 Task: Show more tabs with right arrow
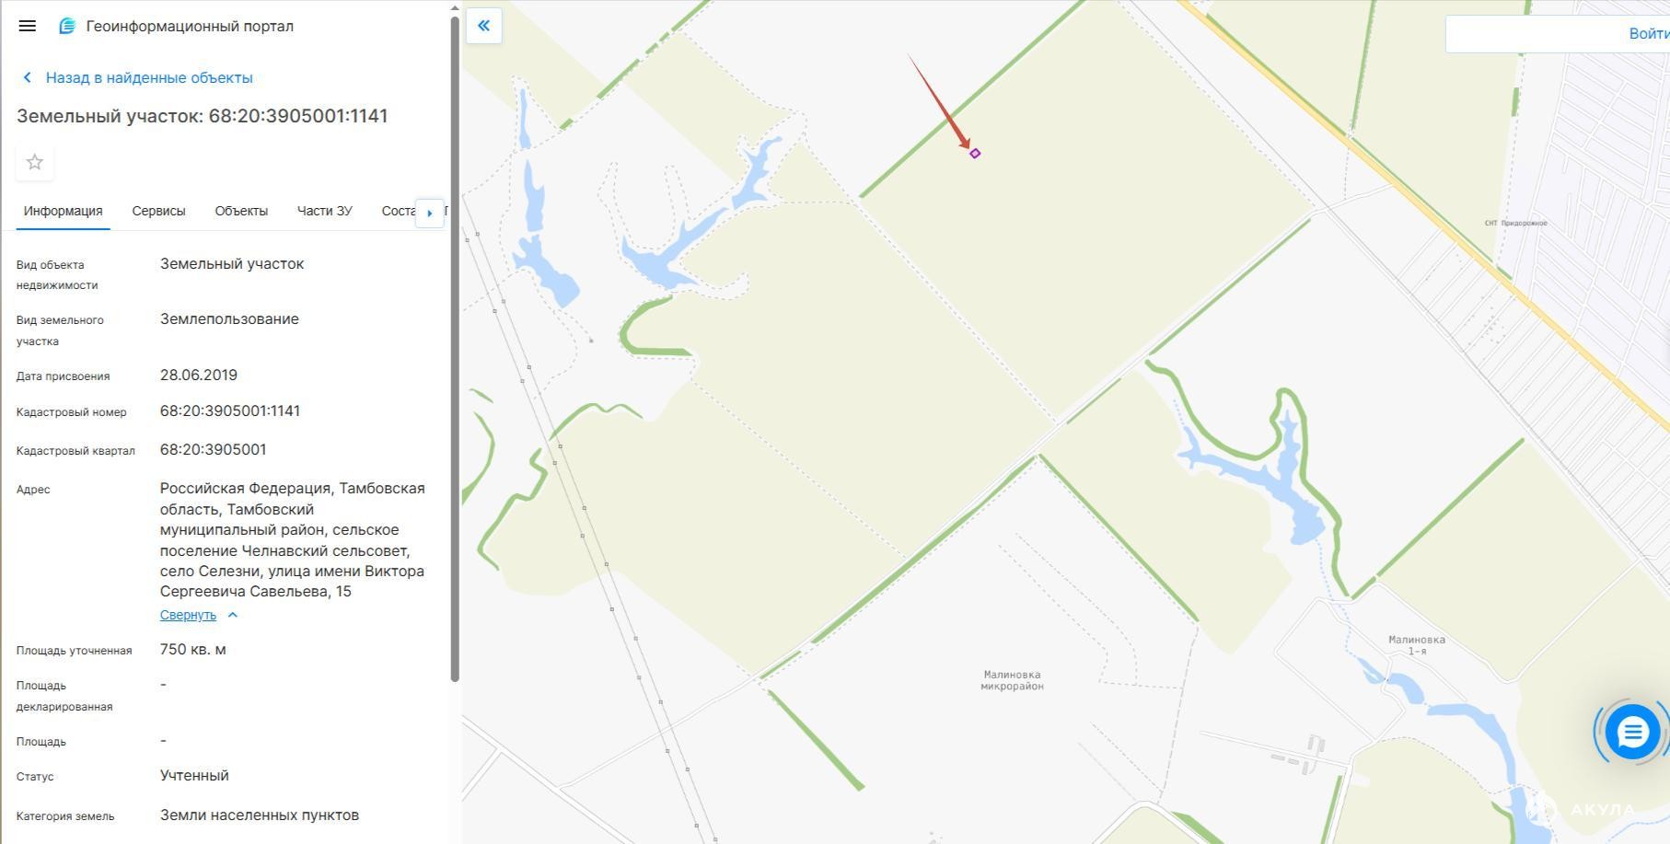(429, 213)
